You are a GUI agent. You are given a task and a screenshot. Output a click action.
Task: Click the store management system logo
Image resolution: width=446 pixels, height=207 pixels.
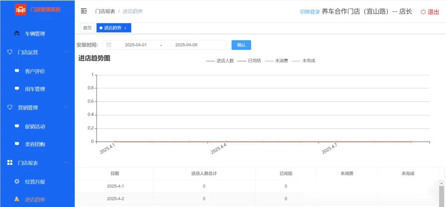21,9
